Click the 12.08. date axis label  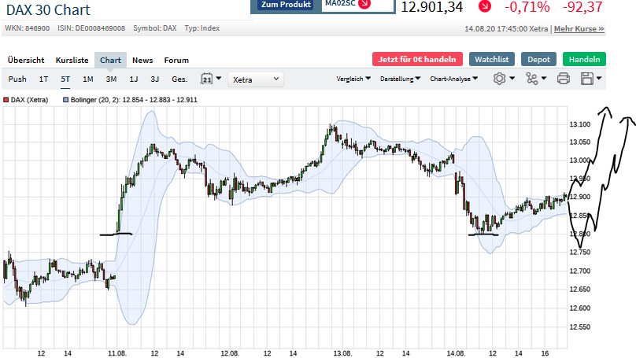coord(230,353)
